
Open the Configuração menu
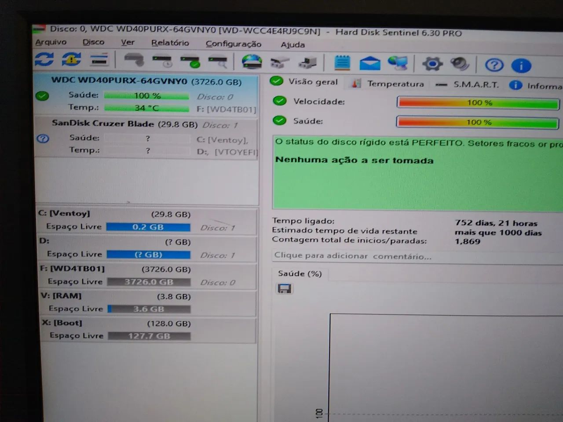234,44
